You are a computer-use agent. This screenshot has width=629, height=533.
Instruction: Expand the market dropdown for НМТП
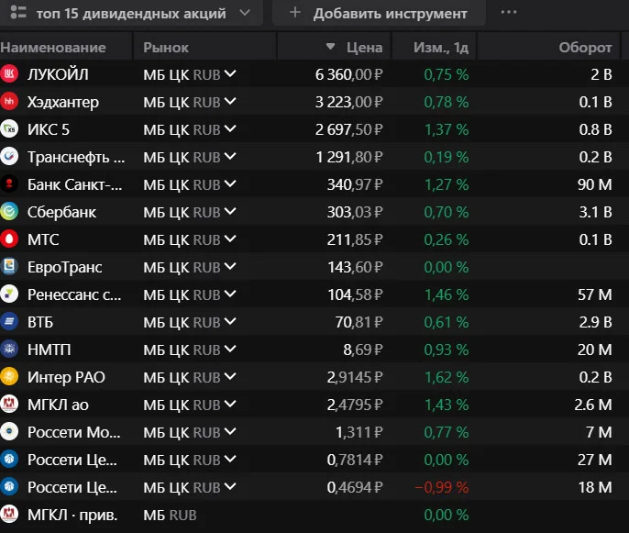(230, 350)
